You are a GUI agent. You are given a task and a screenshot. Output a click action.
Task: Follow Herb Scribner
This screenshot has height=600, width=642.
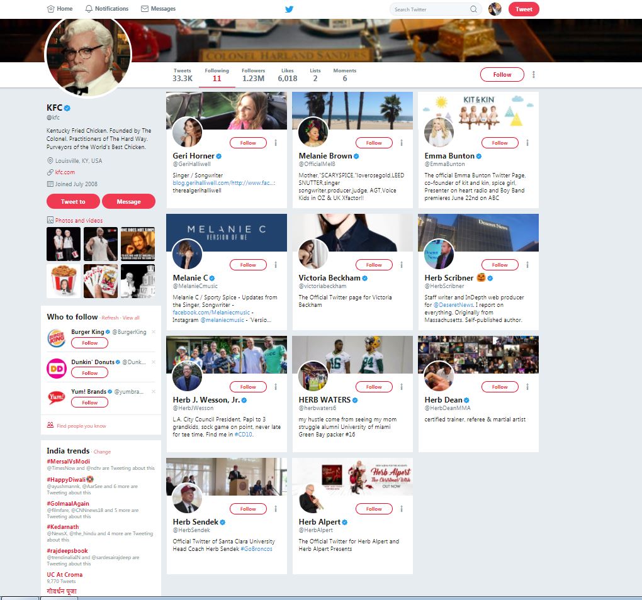(x=500, y=265)
